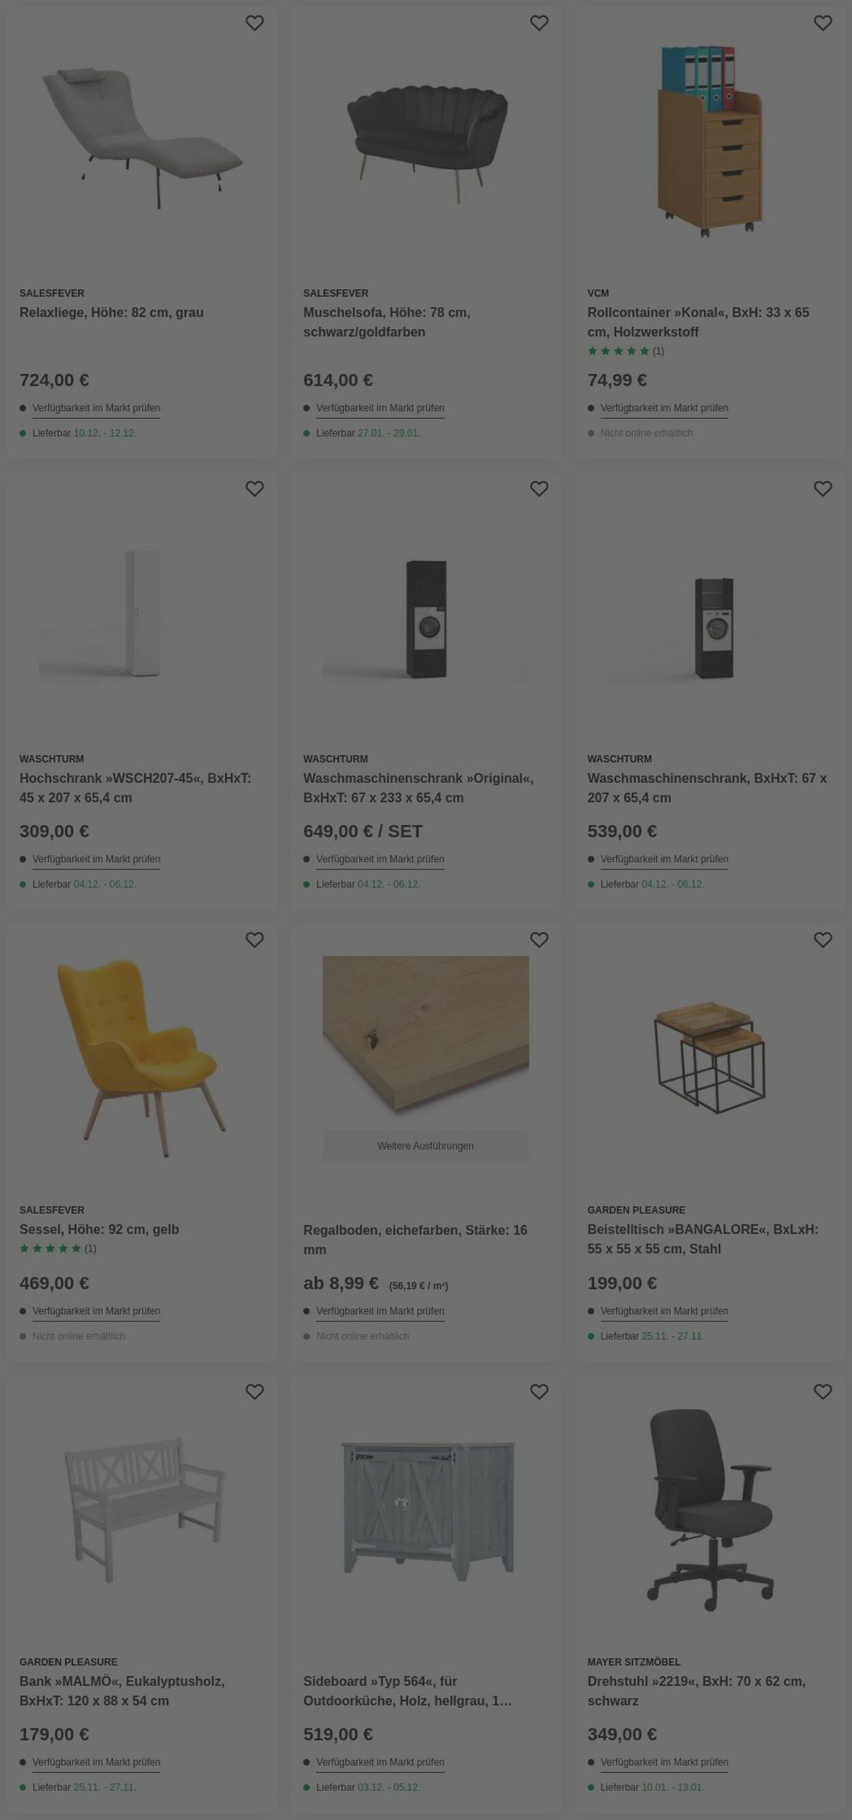Viewport: 852px width, 1820px height.
Task: Add Sideboard Typ 564 to wishlist
Action: (539, 1391)
